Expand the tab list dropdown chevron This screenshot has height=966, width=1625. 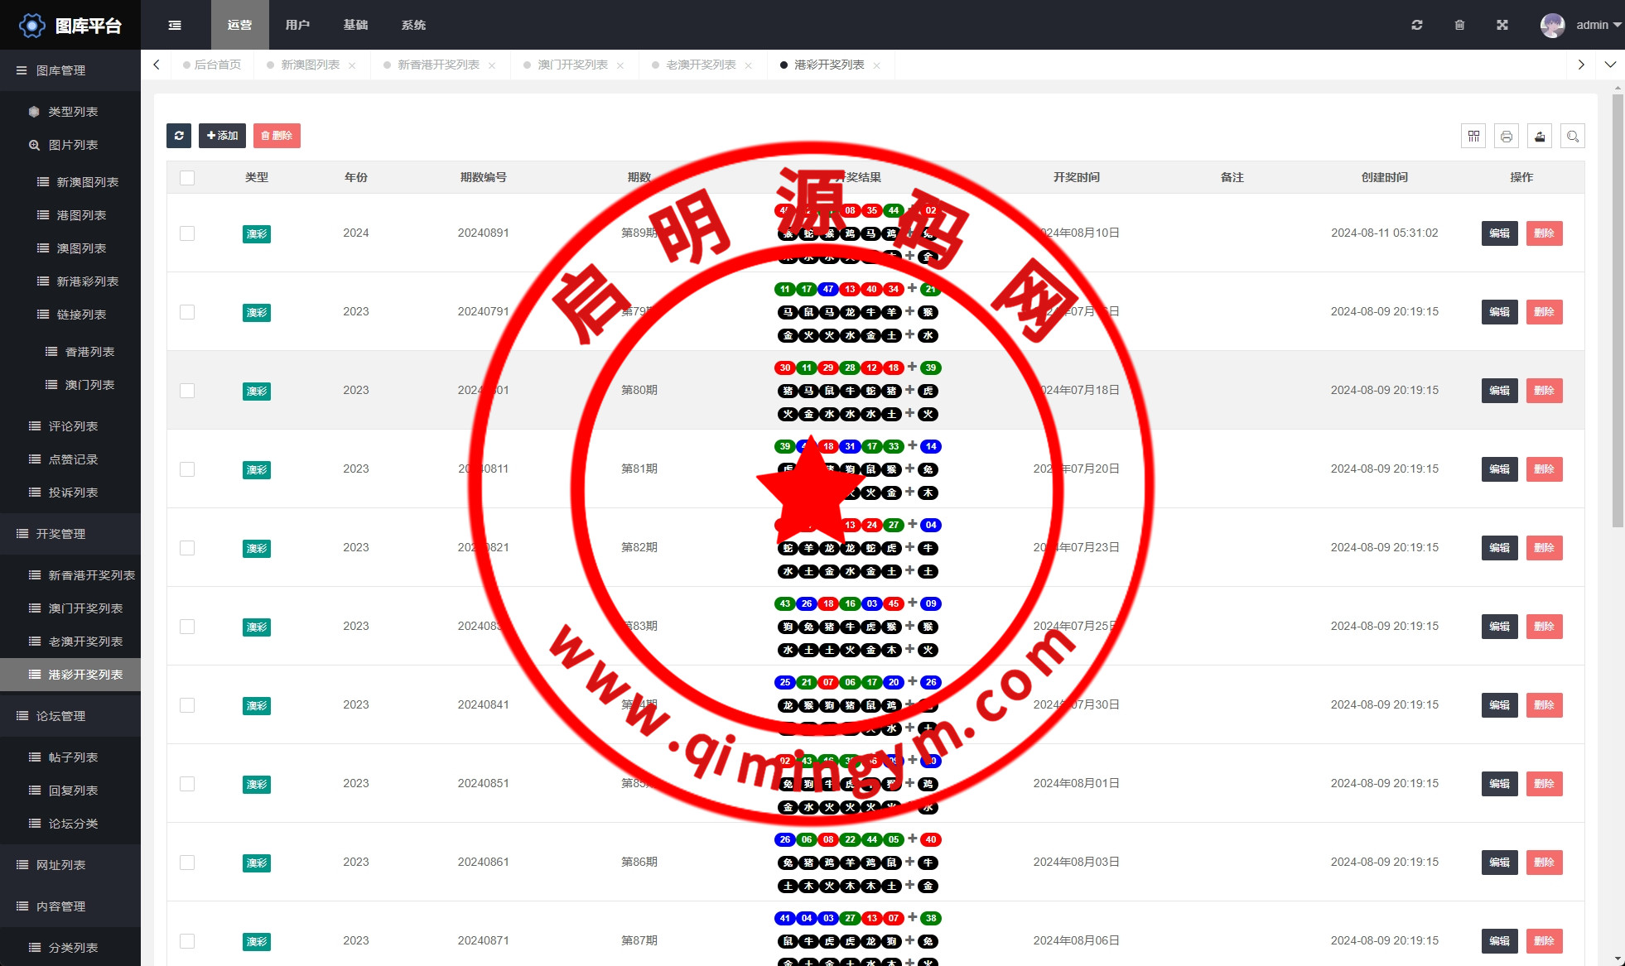click(1610, 65)
